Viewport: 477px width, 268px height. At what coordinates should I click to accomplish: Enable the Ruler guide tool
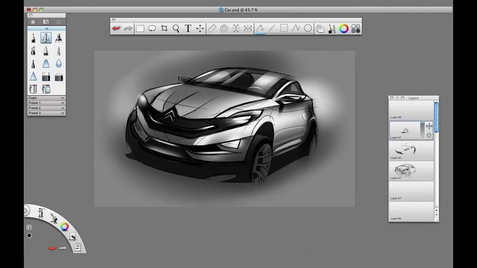[x=212, y=28]
